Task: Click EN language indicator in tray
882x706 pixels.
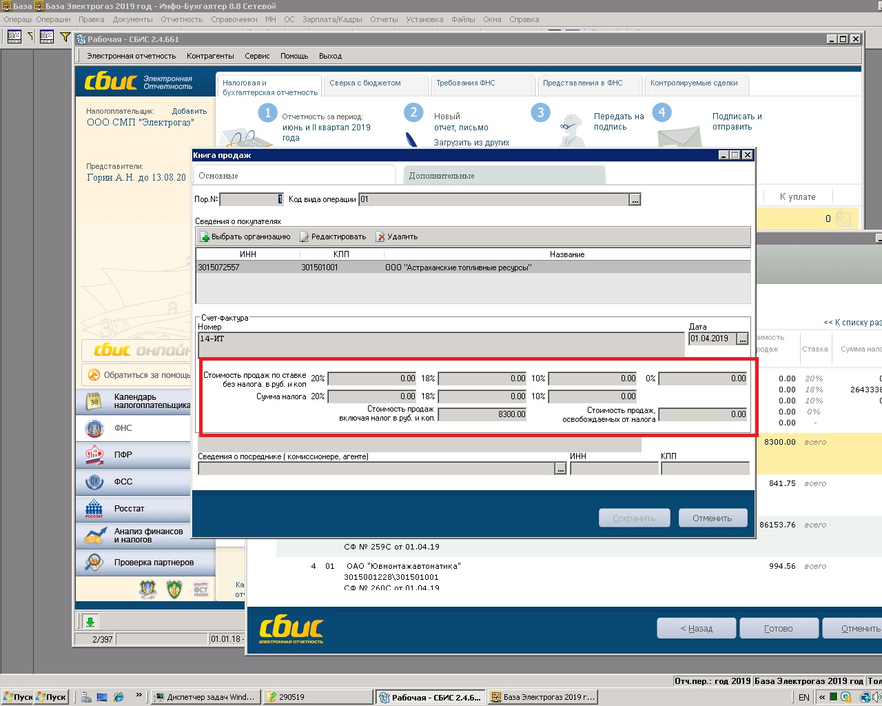Action: point(803,697)
